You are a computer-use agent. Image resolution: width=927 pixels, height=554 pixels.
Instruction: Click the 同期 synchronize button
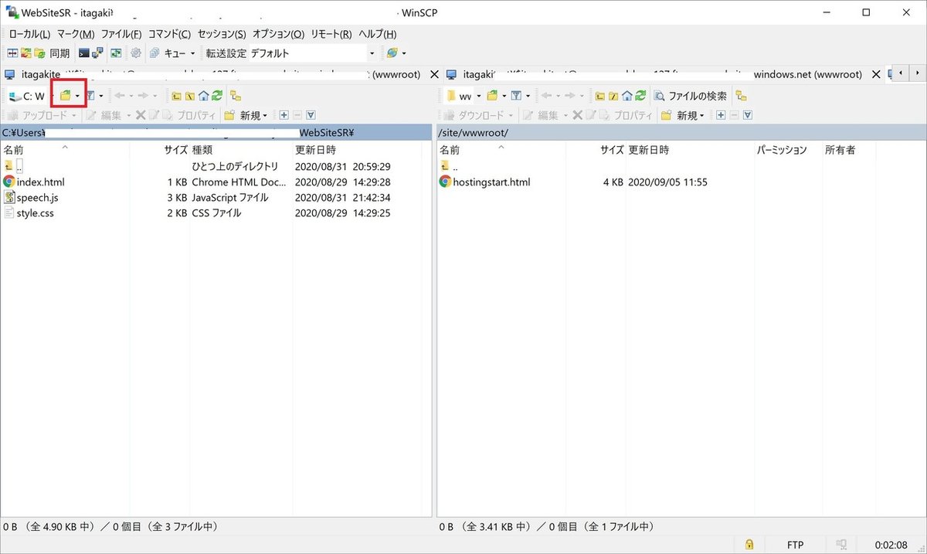pyautogui.click(x=52, y=53)
